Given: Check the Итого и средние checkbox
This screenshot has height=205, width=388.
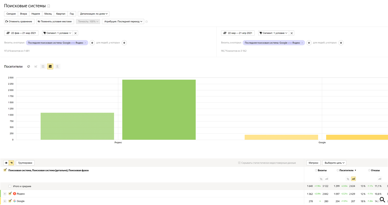Looking at the screenshot, I should (10, 186).
